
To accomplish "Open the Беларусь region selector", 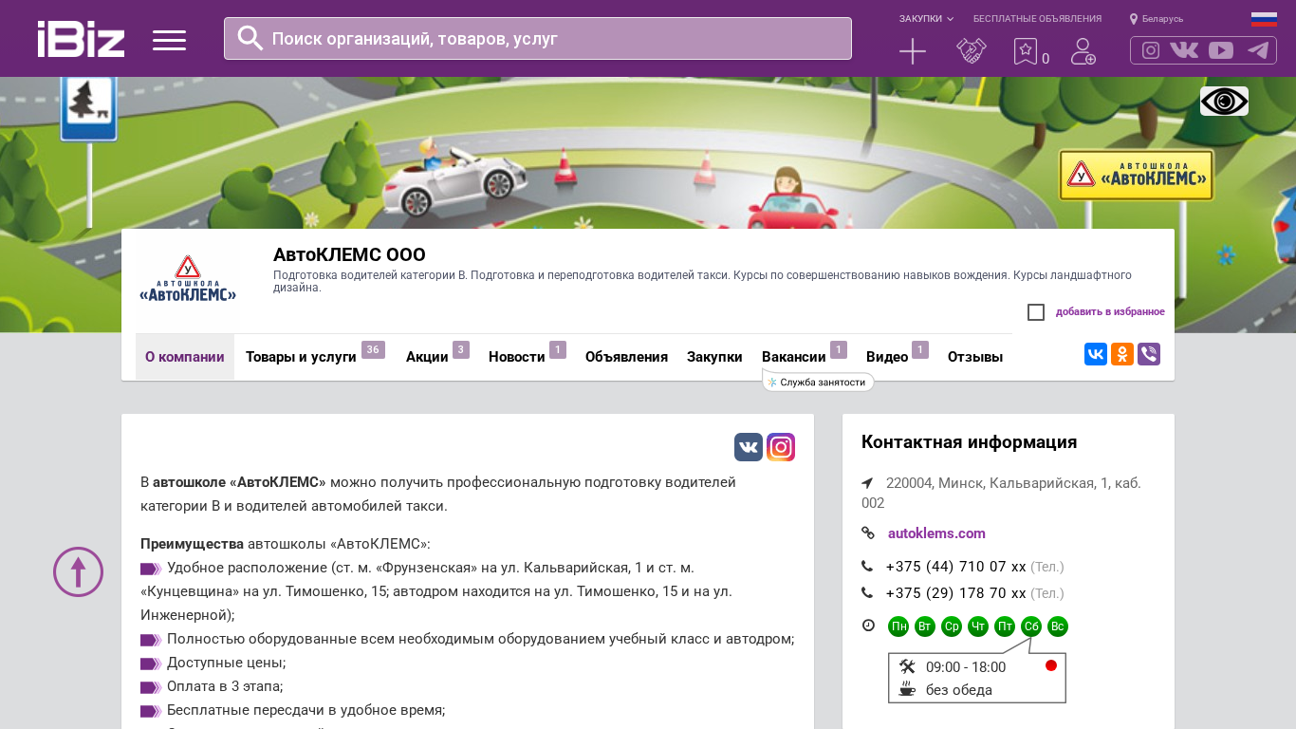I will pos(1157,19).
